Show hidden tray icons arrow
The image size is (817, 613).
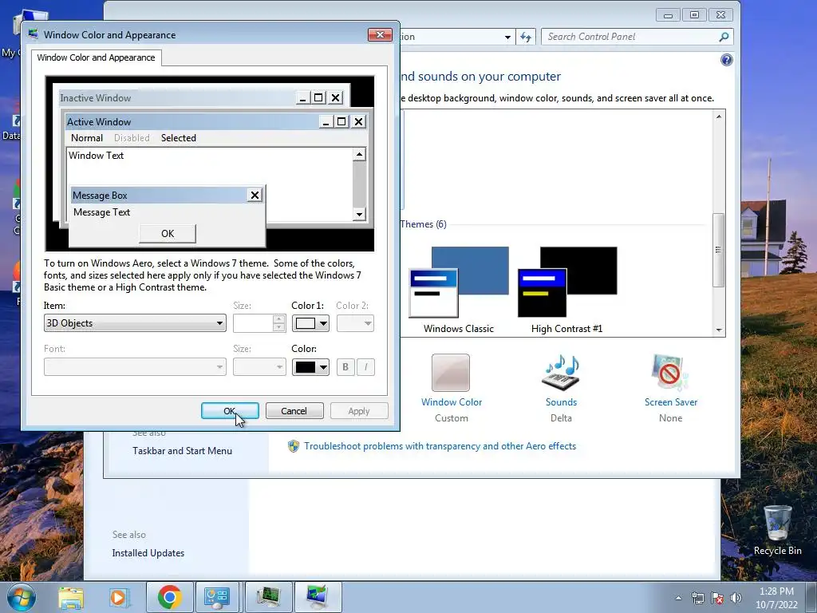(x=678, y=598)
